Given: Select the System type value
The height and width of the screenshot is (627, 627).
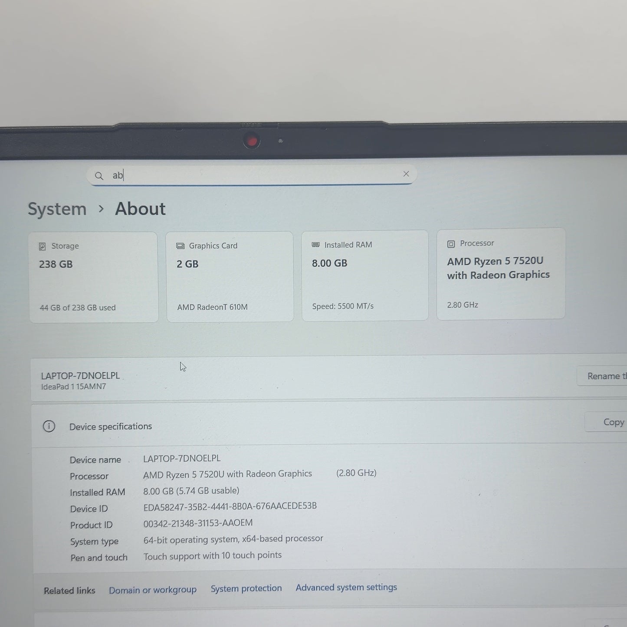Looking at the screenshot, I should [x=233, y=539].
